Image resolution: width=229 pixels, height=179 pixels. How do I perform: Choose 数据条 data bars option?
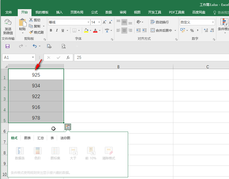pyautogui.click(x=20, y=153)
